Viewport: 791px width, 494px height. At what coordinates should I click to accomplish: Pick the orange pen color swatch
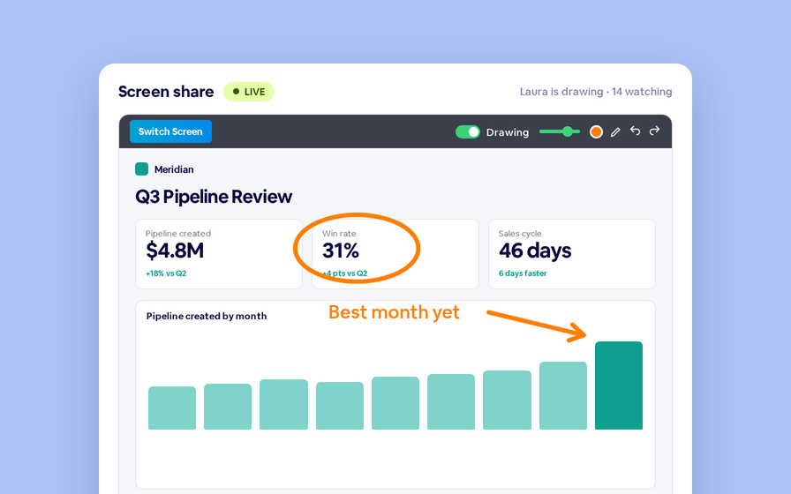click(x=596, y=132)
